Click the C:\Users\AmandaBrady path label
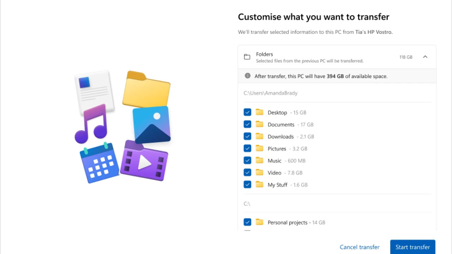 (270, 93)
